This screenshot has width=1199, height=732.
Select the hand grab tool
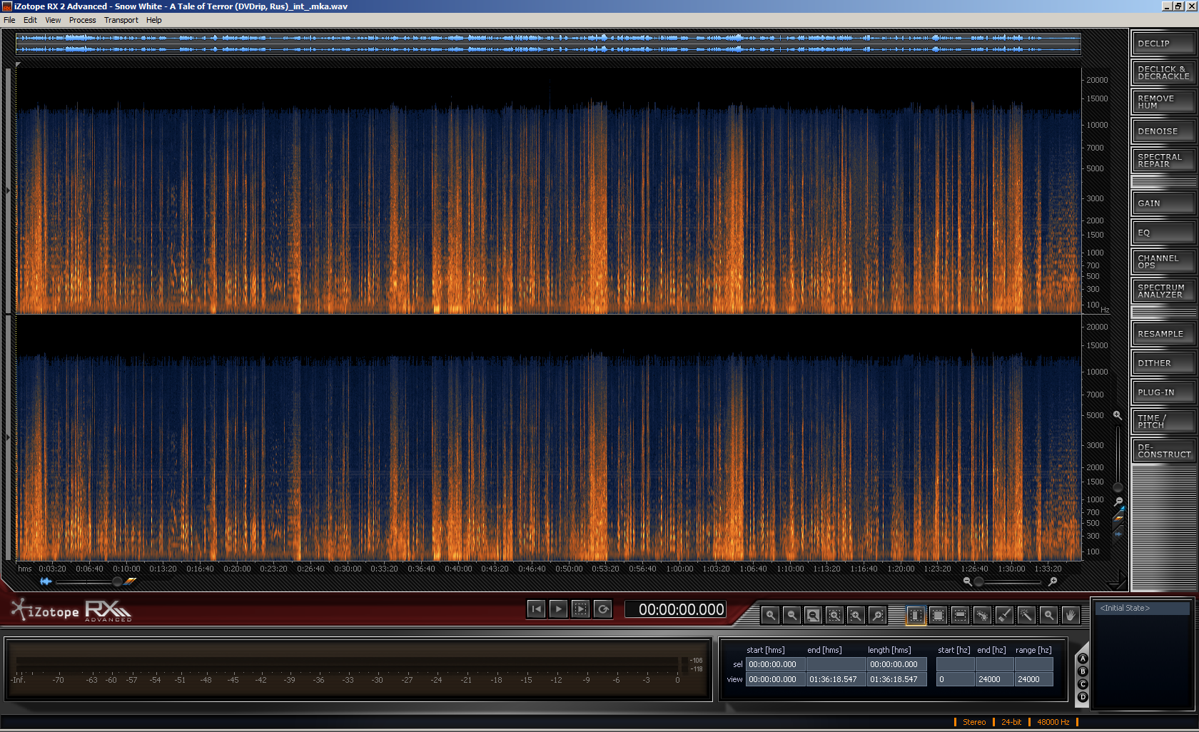click(1070, 615)
